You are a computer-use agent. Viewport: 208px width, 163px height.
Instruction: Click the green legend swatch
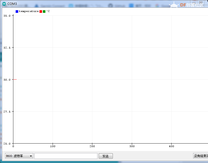(x=44, y=12)
